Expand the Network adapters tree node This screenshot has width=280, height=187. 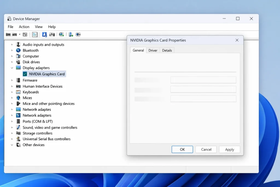coord(12,115)
